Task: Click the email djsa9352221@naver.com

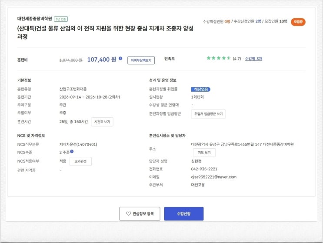Action: pos(214,177)
